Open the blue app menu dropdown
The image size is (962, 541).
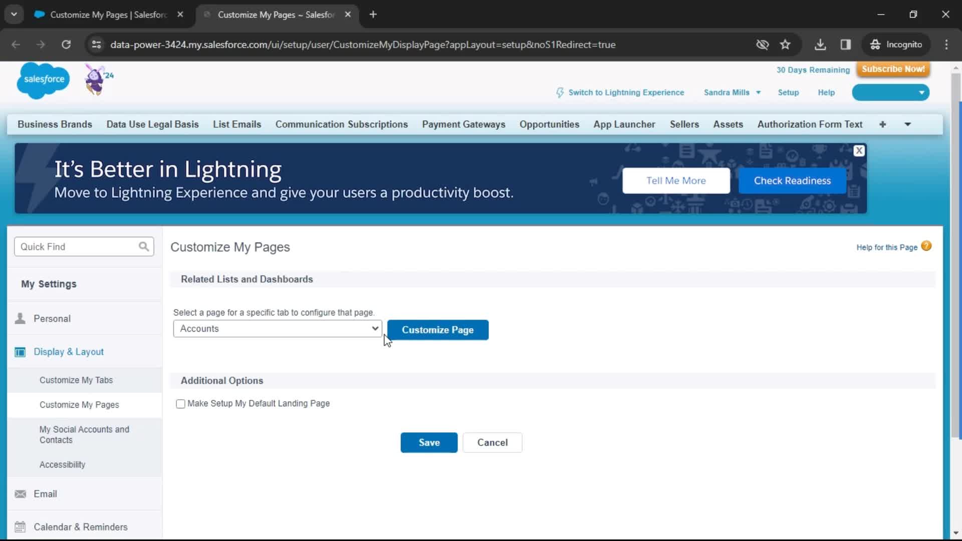pos(890,93)
